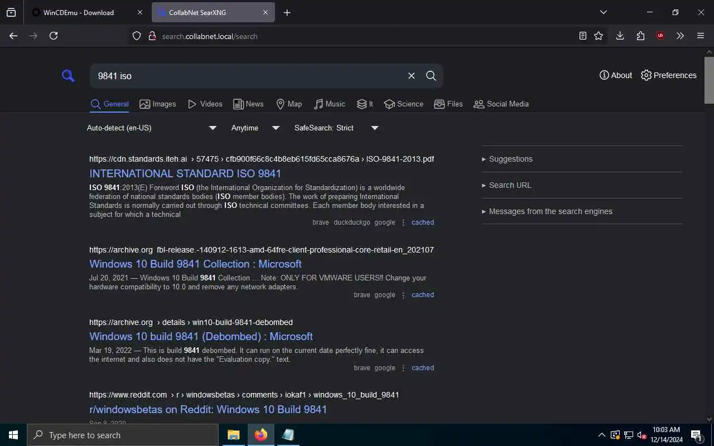Switch to the It tab

click(365, 104)
